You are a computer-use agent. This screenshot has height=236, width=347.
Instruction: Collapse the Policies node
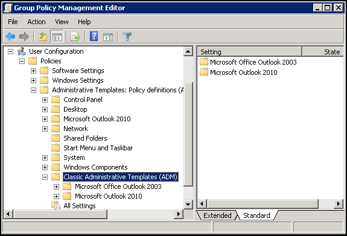[22, 61]
